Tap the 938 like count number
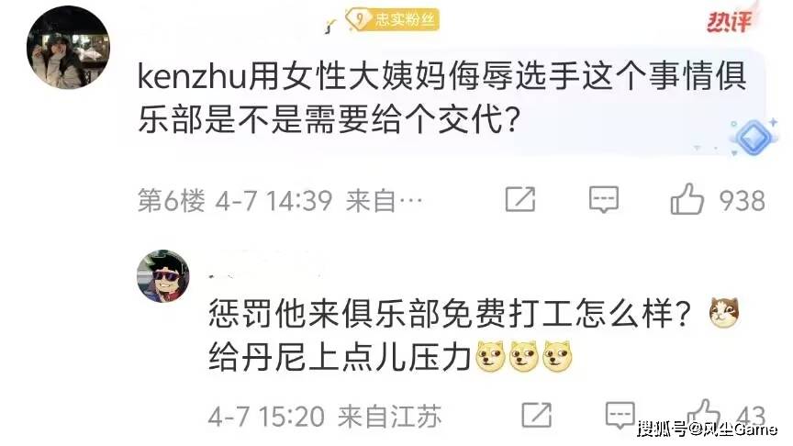 (x=742, y=201)
